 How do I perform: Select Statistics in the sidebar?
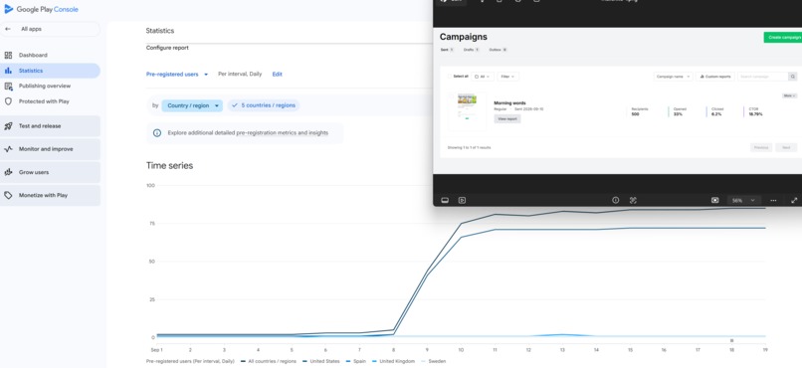coord(50,71)
